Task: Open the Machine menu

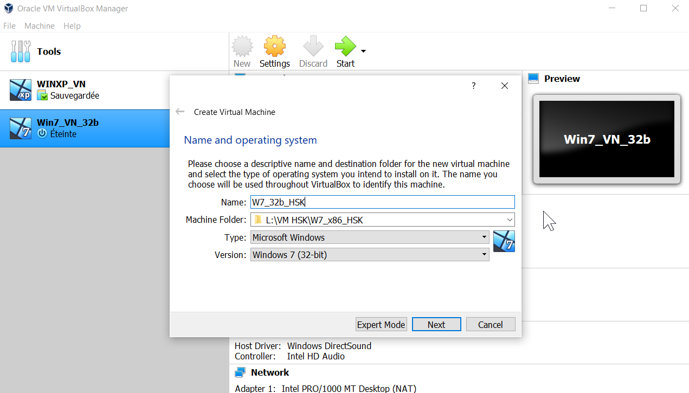Action: 40,25
